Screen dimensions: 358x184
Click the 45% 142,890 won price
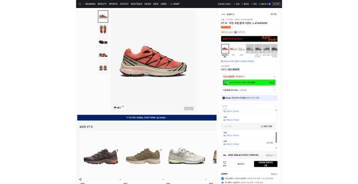point(230,69)
